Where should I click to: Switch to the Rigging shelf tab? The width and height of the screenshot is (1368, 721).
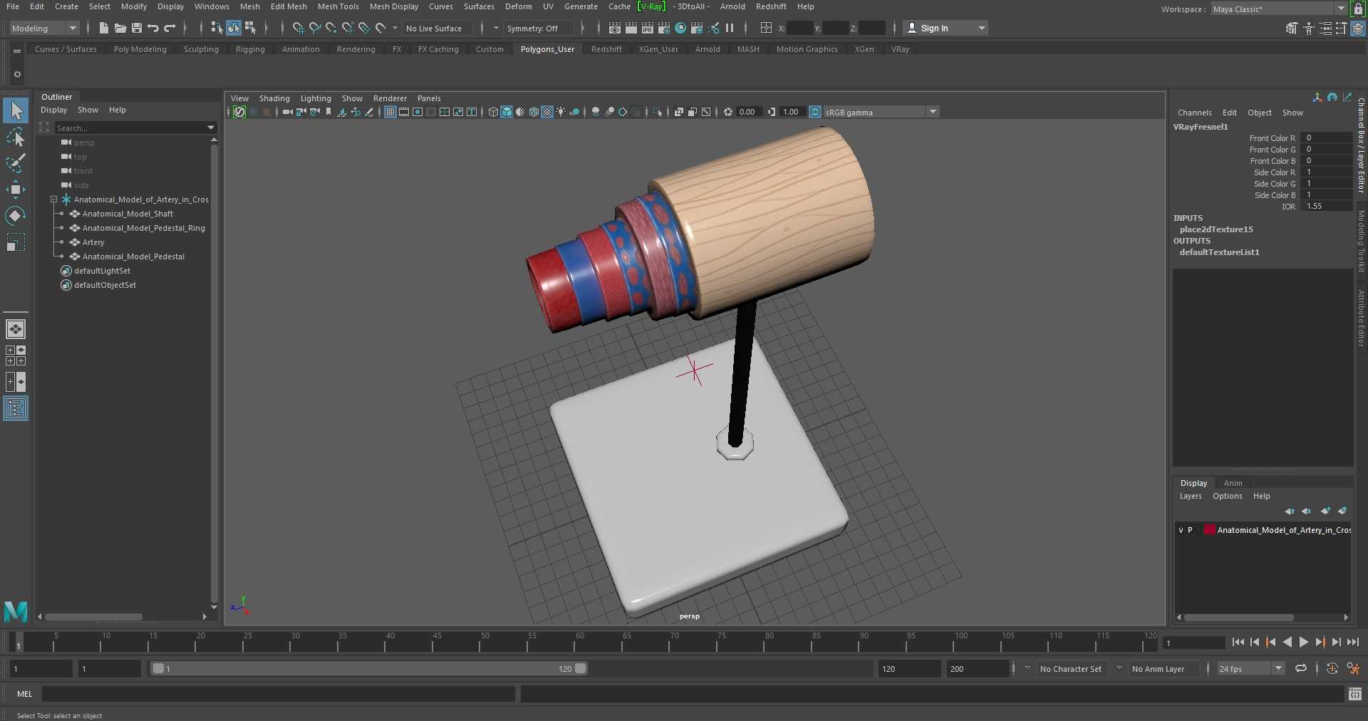tap(250, 49)
